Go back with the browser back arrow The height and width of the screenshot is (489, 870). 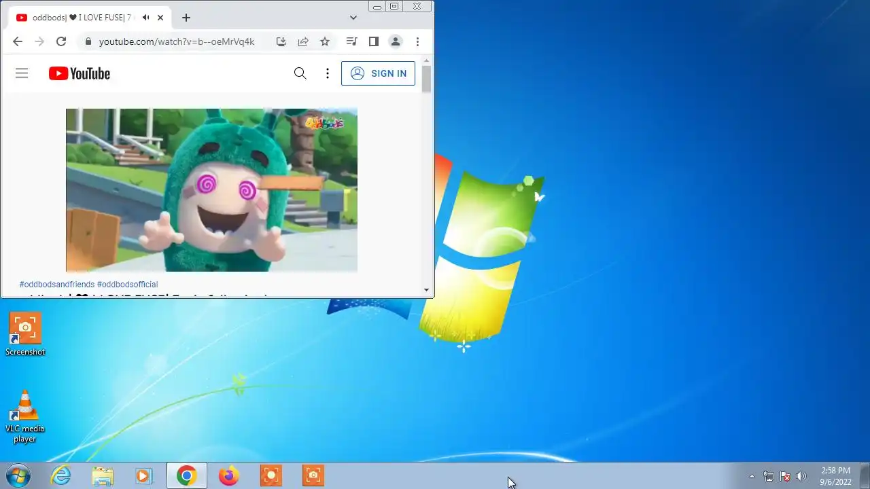[x=18, y=41]
